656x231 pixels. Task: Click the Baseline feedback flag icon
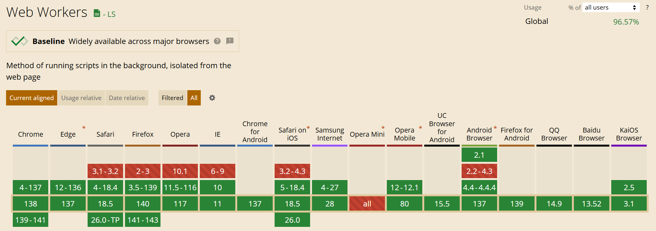pyautogui.click(x=230, y=41)
